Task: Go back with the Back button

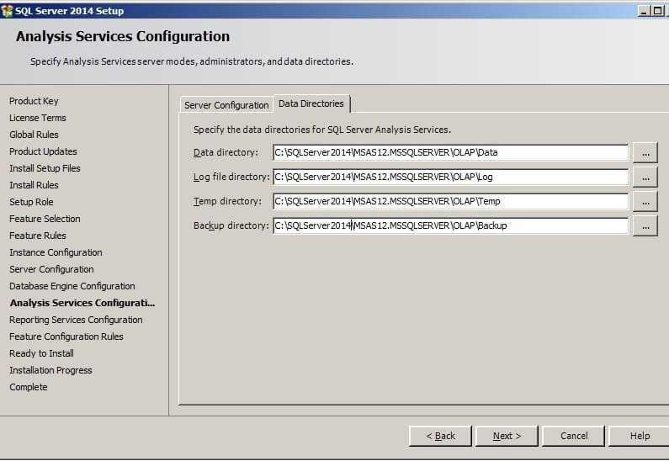Action: point(440,436)
